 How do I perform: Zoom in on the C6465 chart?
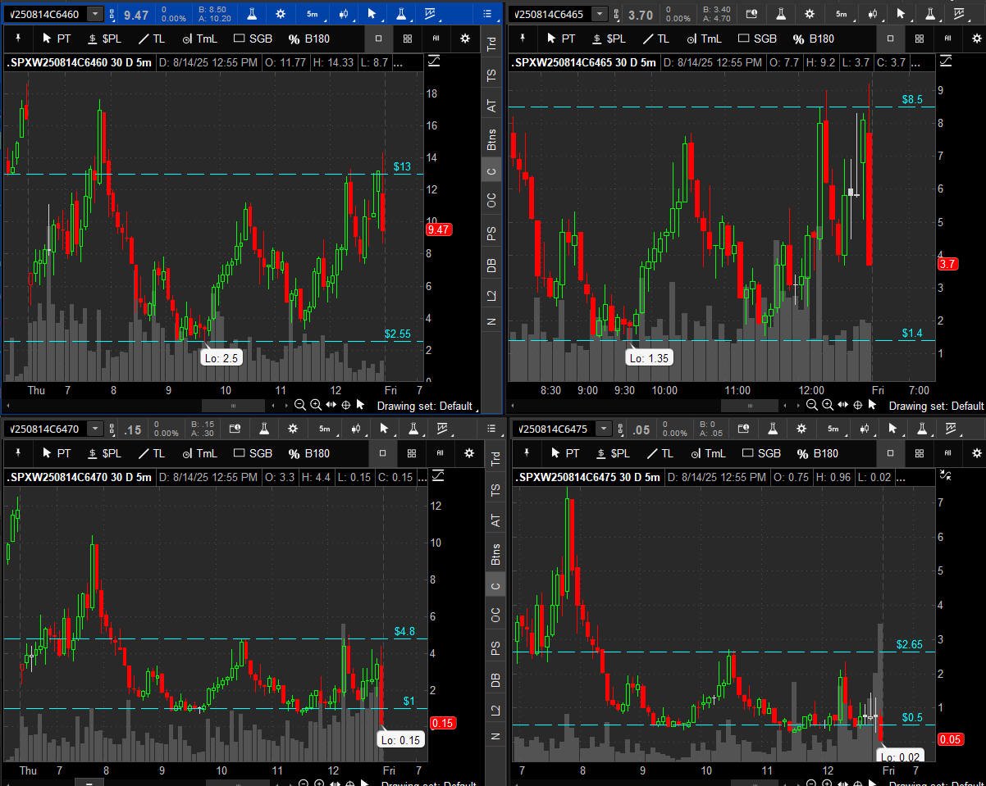coord(828,405)
